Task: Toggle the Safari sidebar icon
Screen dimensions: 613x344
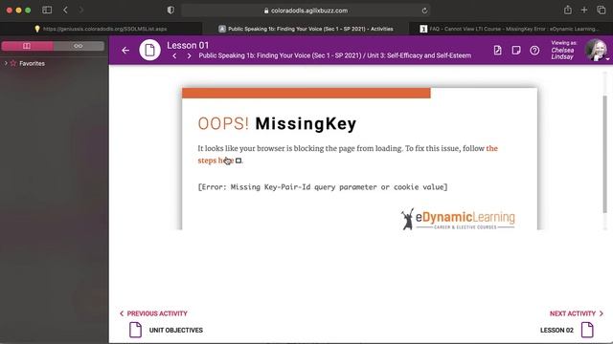Action: pos(47,11)
